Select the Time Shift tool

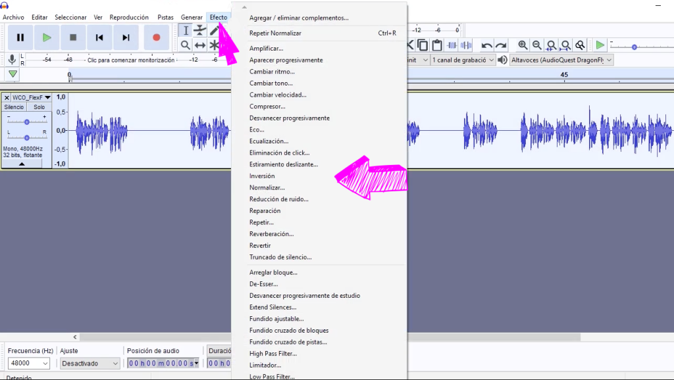(x=200, y=45)
